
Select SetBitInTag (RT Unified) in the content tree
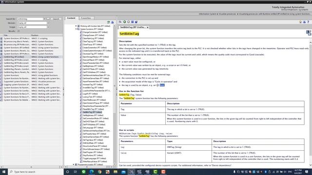(92, 112)
